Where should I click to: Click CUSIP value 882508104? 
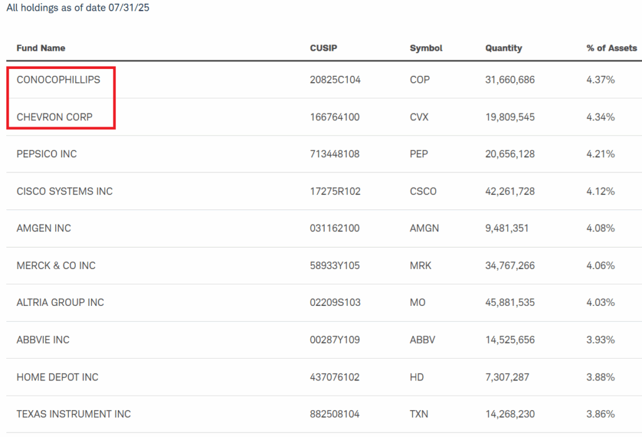pyautogui.click(x=335, y=414)
